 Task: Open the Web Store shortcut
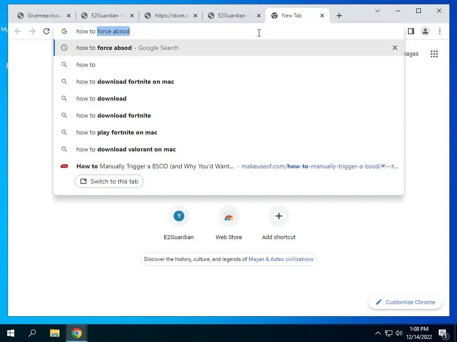tap(229, 223)
